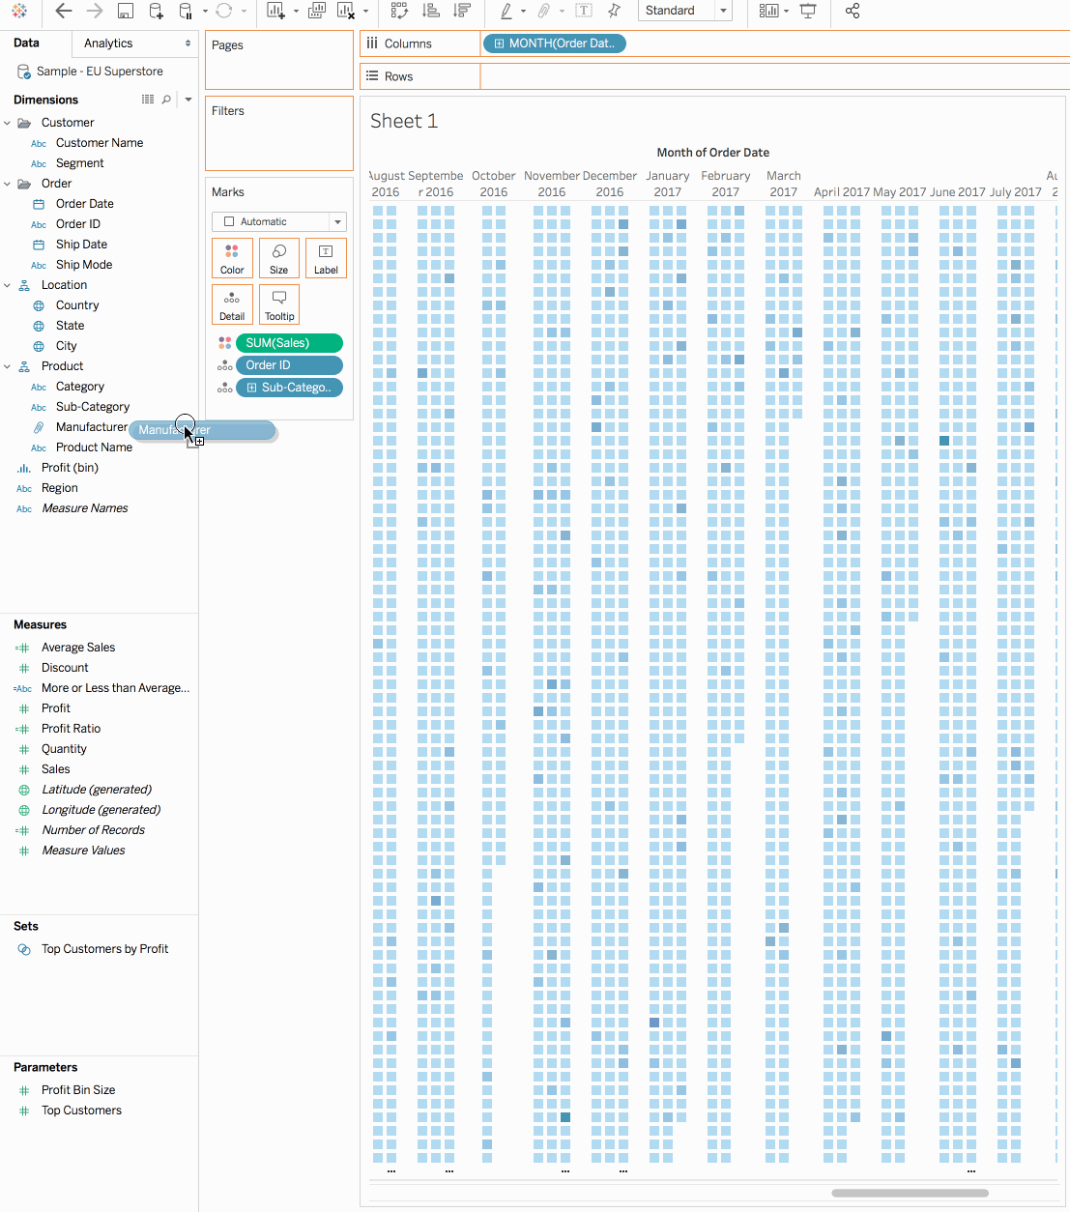
Task: Click the MONTH(Order Date) pill in Columns
Action: point(555,43)
